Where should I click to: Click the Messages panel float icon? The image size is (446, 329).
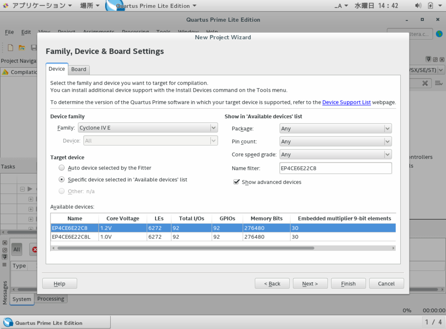pos(4,250)
